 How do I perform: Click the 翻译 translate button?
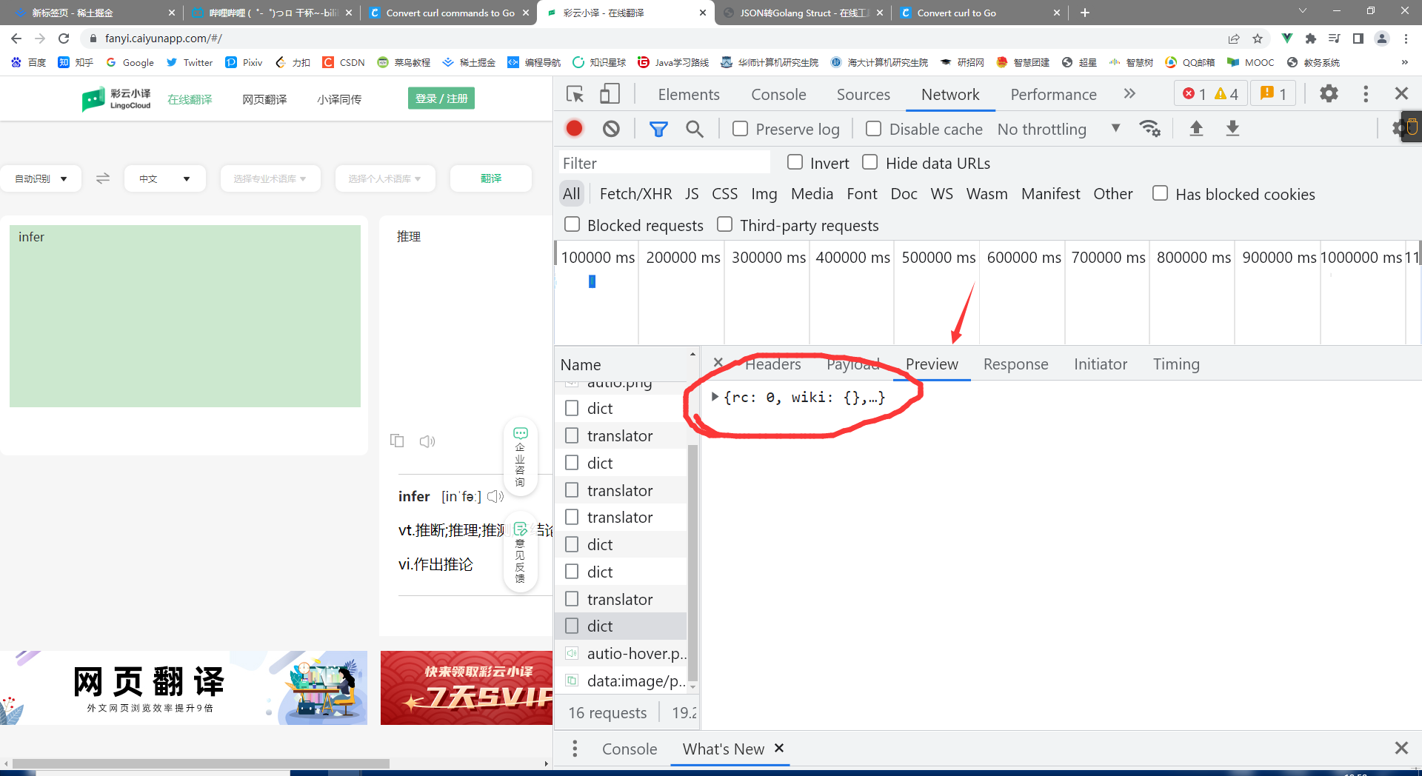490,178
